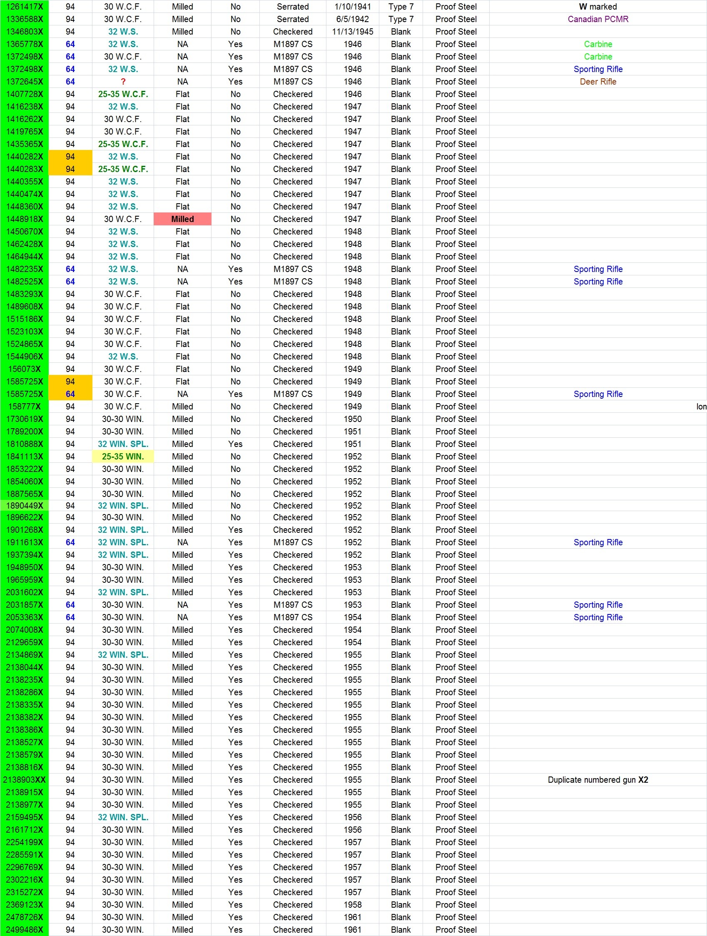
Task: Click serial number 2138903XX
Action: tap(25, 780)
